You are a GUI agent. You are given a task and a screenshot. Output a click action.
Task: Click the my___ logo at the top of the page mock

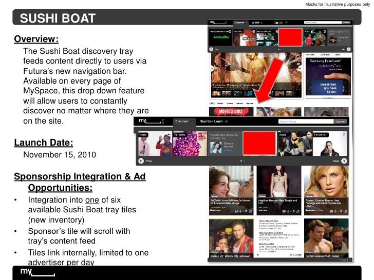click(x=217, y=23)
